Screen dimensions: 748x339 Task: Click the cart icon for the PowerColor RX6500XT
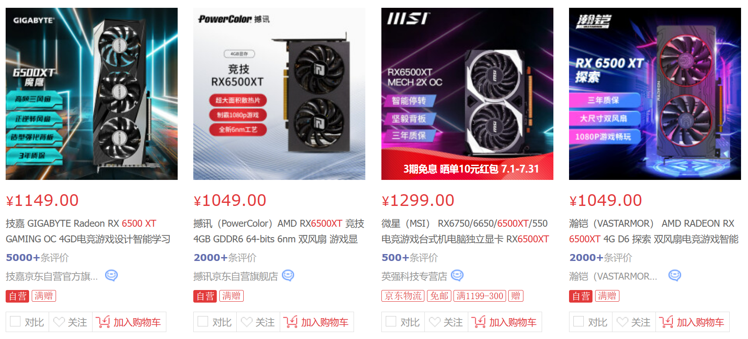click(290, 322)
